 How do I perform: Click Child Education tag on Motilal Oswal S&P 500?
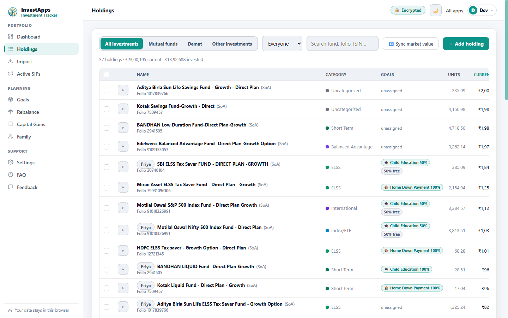click(x=405, y=204)
